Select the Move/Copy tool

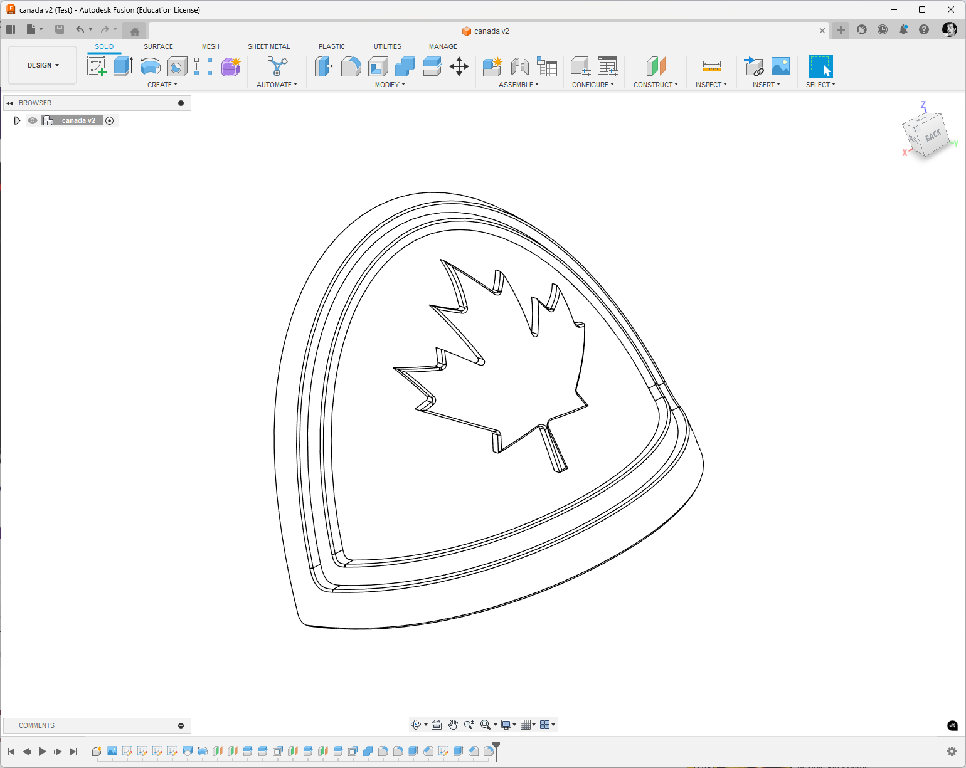tap(459, 66)
